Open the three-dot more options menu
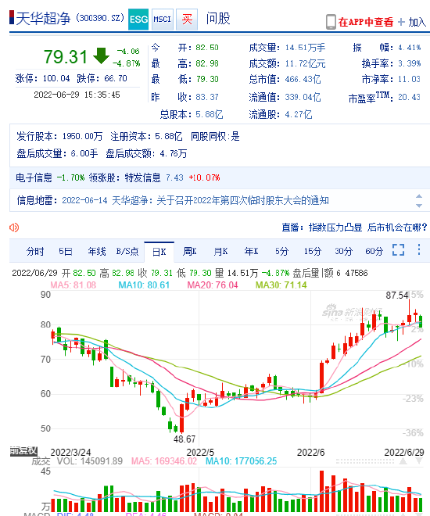 tap(419, 249)
